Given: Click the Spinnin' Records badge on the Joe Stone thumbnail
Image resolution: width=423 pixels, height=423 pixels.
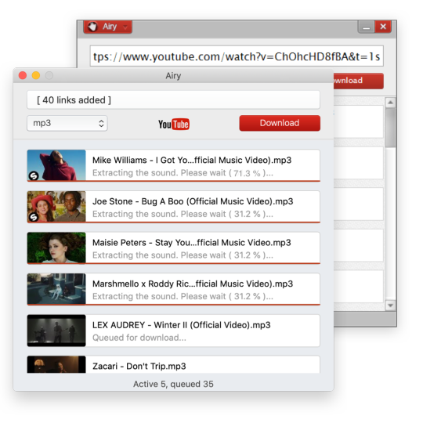Looking at the screenshot, I should (34, 217).
